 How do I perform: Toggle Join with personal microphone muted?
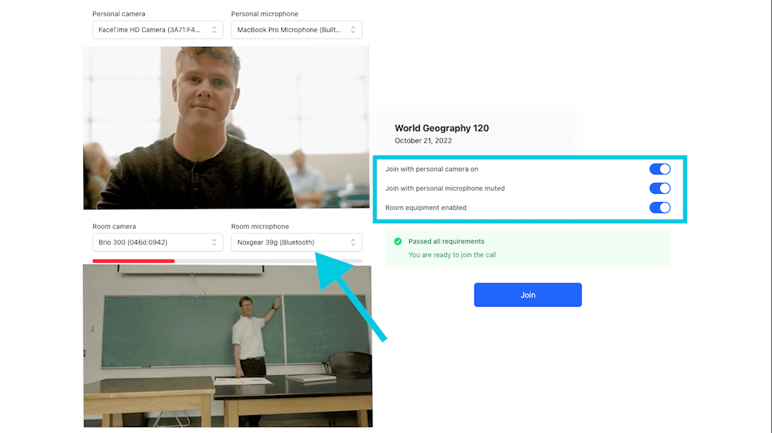660,188
